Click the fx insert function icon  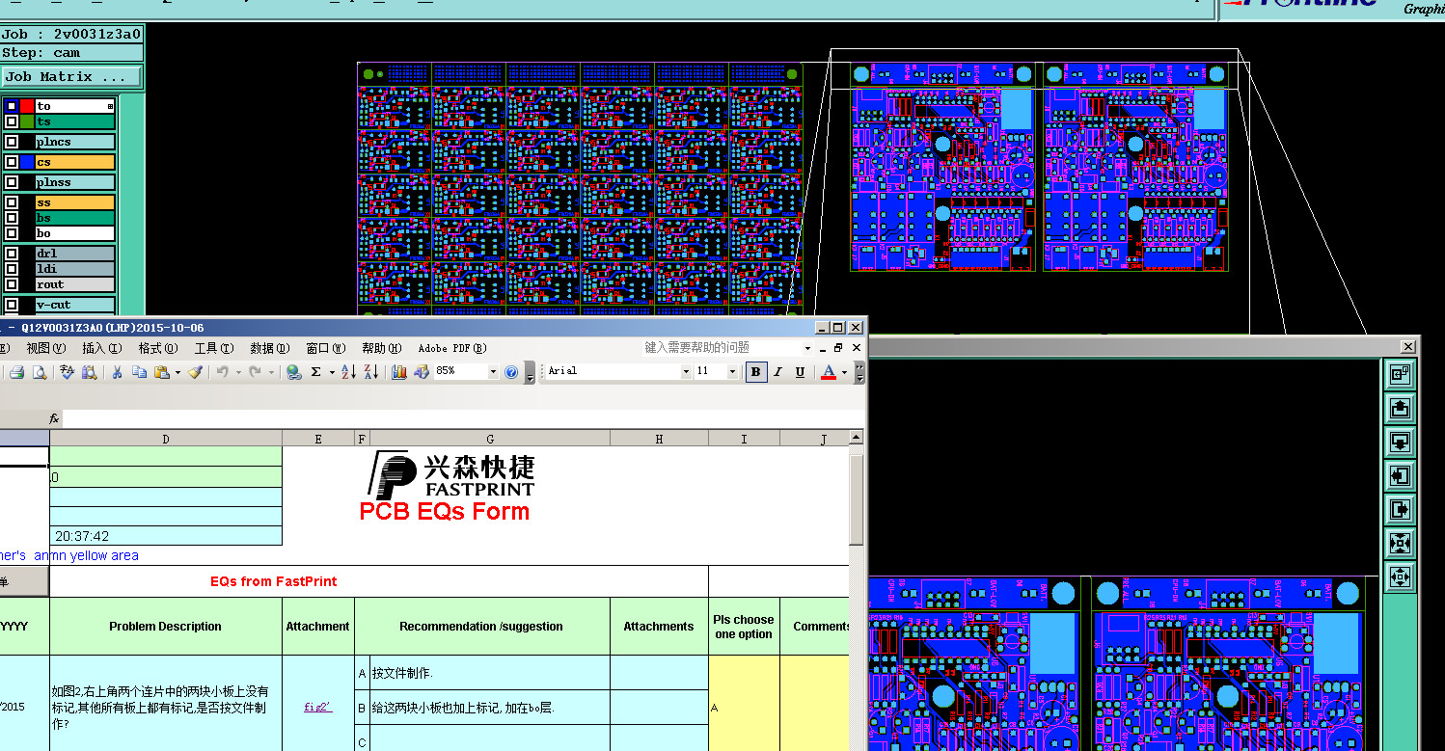[x=55, y=419]
